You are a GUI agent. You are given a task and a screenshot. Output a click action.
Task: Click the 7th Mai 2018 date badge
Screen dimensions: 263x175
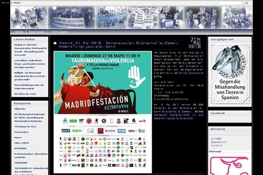[195, 43]
